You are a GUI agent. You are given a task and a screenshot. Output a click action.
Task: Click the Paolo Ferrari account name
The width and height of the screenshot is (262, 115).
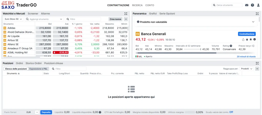pos(10,112)
